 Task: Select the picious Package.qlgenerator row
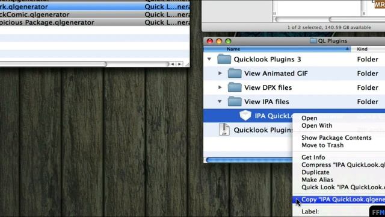point(95,22)
